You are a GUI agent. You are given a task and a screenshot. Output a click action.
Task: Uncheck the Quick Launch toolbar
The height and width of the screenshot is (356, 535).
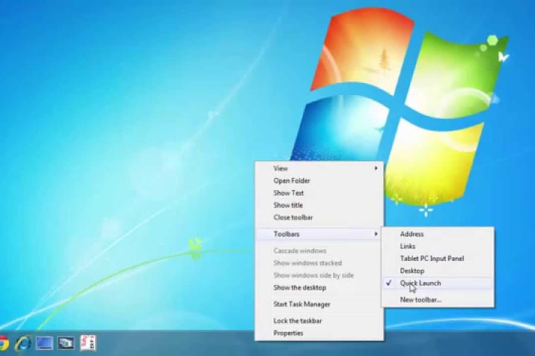(438, 283)
